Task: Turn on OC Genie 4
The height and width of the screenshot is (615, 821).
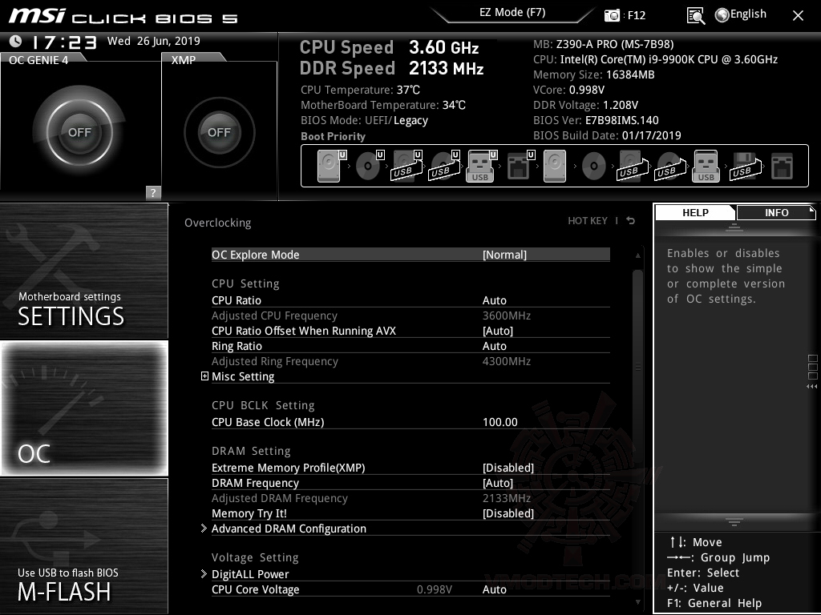Action: pyautogui.click(x=80, y=132)
